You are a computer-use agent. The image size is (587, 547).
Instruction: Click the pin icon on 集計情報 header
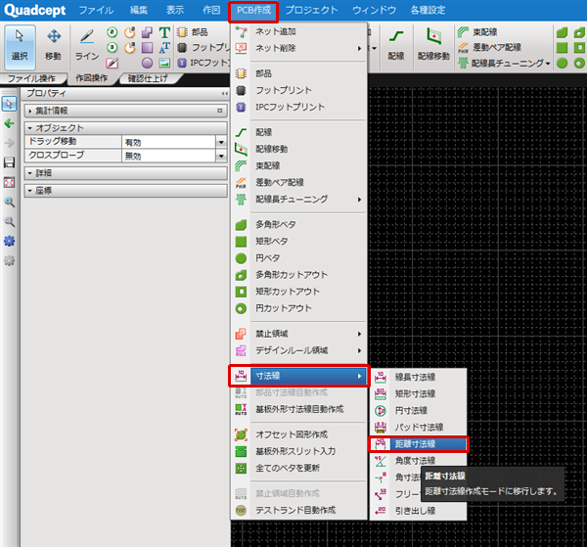(220, 111)
